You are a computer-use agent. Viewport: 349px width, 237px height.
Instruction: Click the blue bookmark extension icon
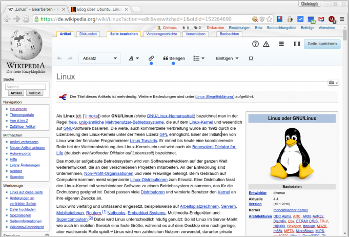(280, 19)
